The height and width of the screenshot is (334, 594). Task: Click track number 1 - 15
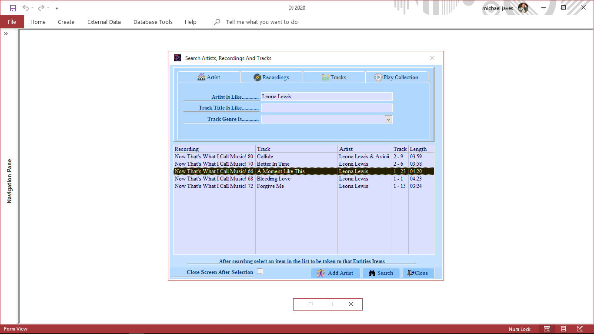pos(400,186)
